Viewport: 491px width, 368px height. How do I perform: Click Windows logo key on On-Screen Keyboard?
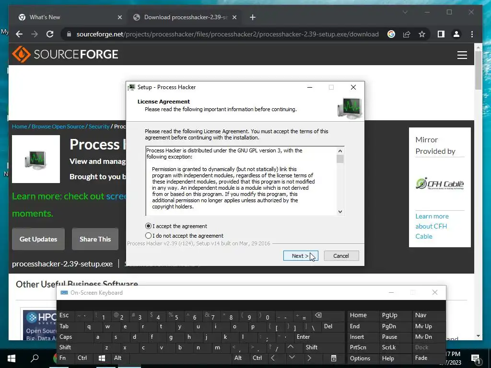pos(102,358)
